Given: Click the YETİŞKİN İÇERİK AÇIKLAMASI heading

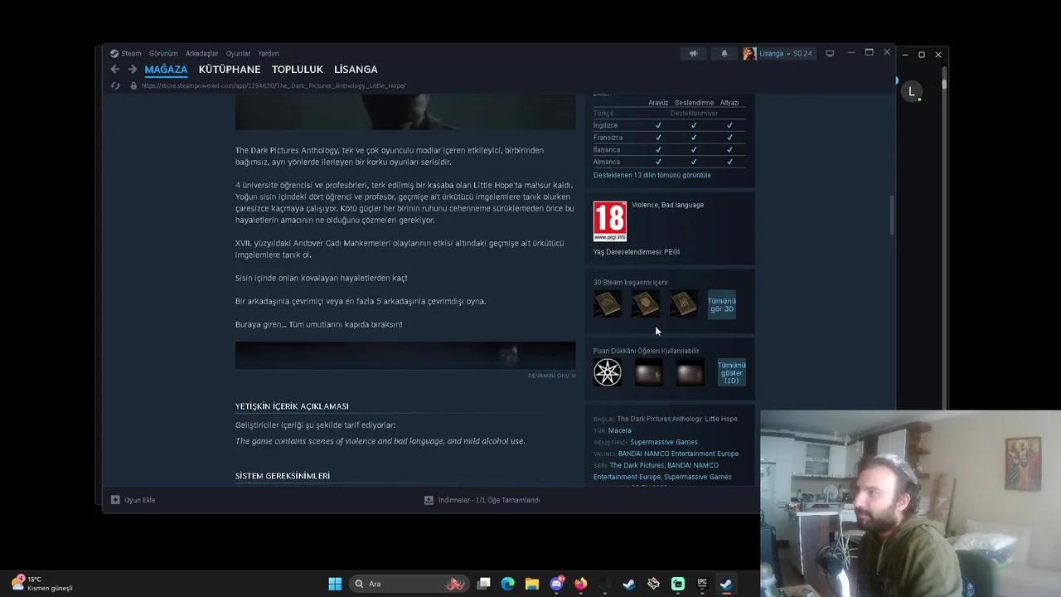Looking at the screenshot, I should pyautogui.click(x=292, y=406).
